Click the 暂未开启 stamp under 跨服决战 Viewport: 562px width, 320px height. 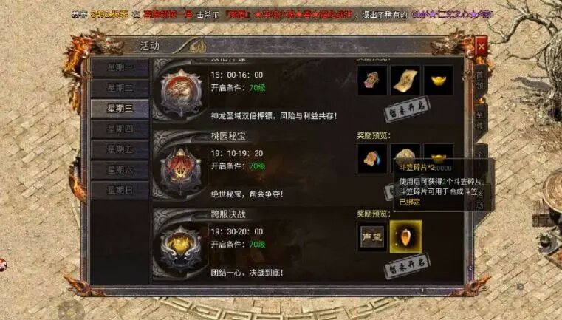tap(407, 266)
